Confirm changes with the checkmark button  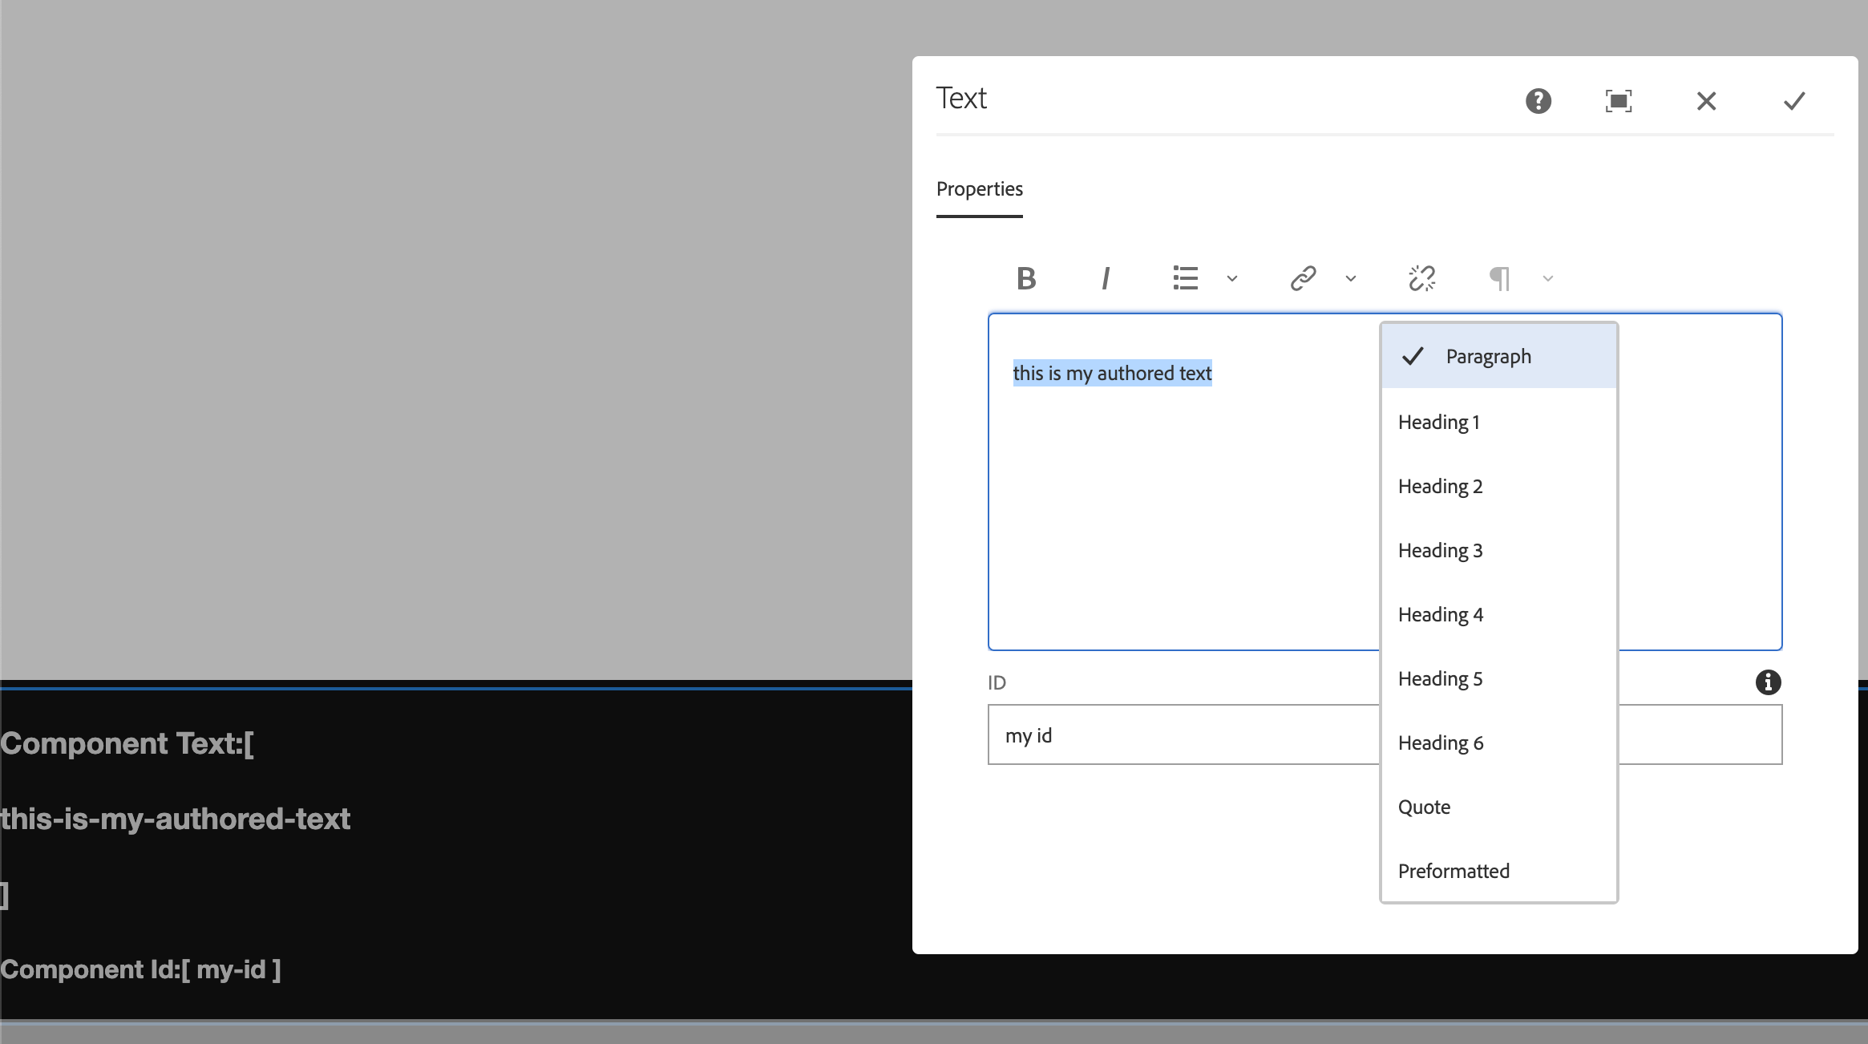coord(1793,100)
